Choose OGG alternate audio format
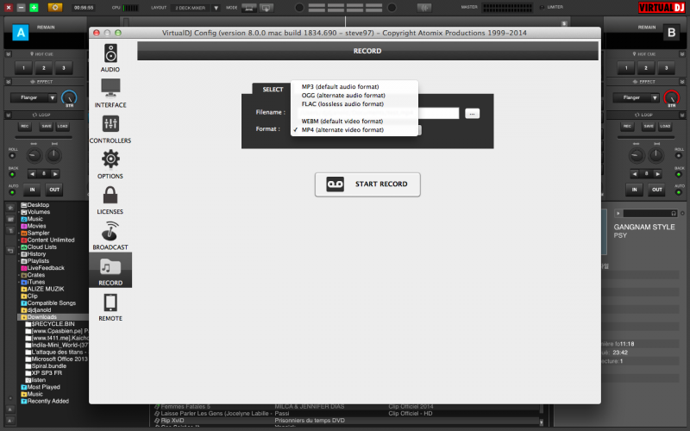690x431 pixels. pos(343,96)
